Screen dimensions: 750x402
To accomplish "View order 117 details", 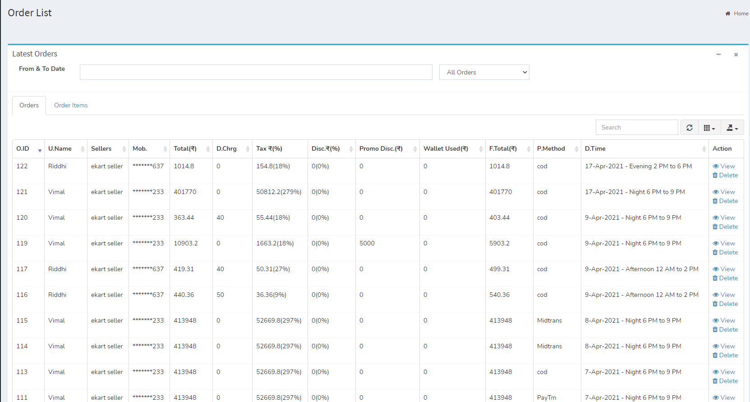I will (724, 269).
